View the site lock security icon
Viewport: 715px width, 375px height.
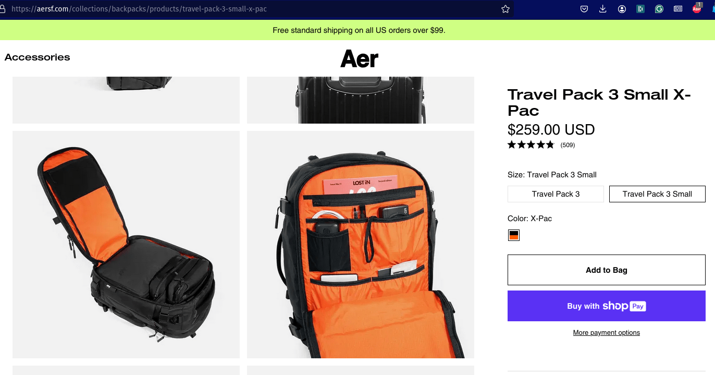[x=2, y=9]
